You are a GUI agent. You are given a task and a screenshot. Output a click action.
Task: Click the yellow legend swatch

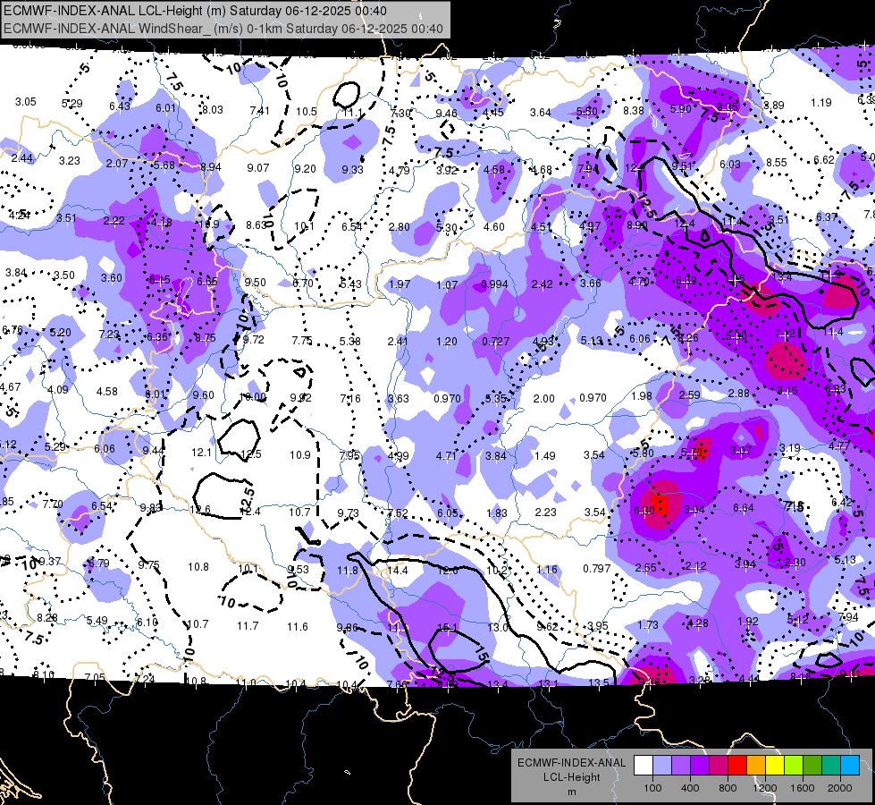tap(775, 766)
